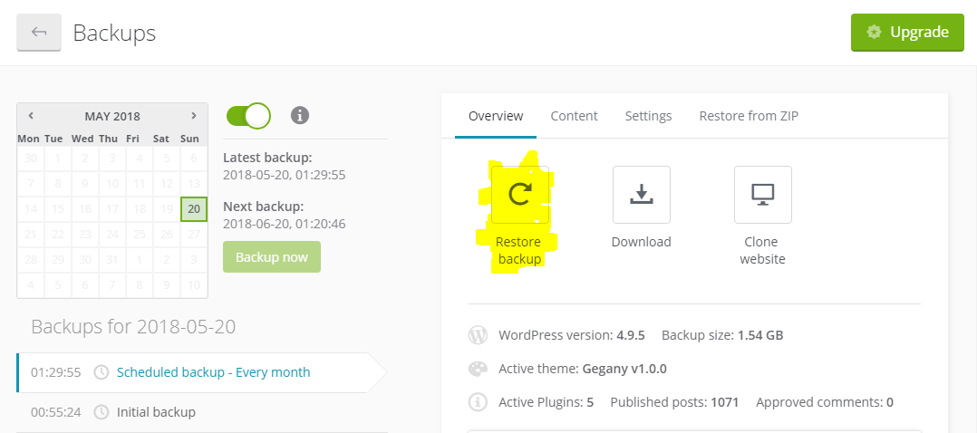
Task: Click the Clone website icon
Action: 762,194
